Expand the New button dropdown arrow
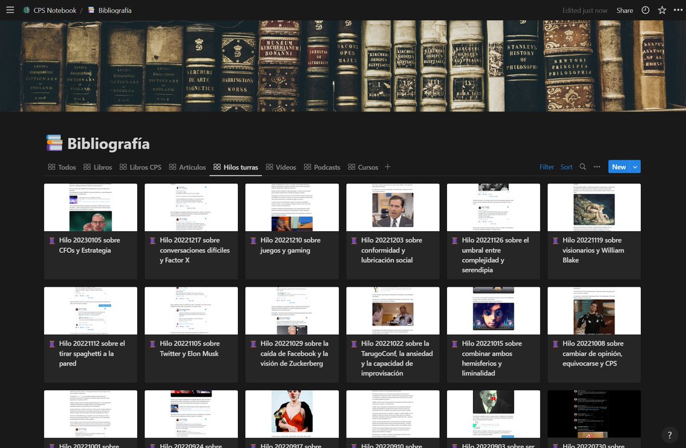This screenshot has height=448, width=686. coord(635,167)
